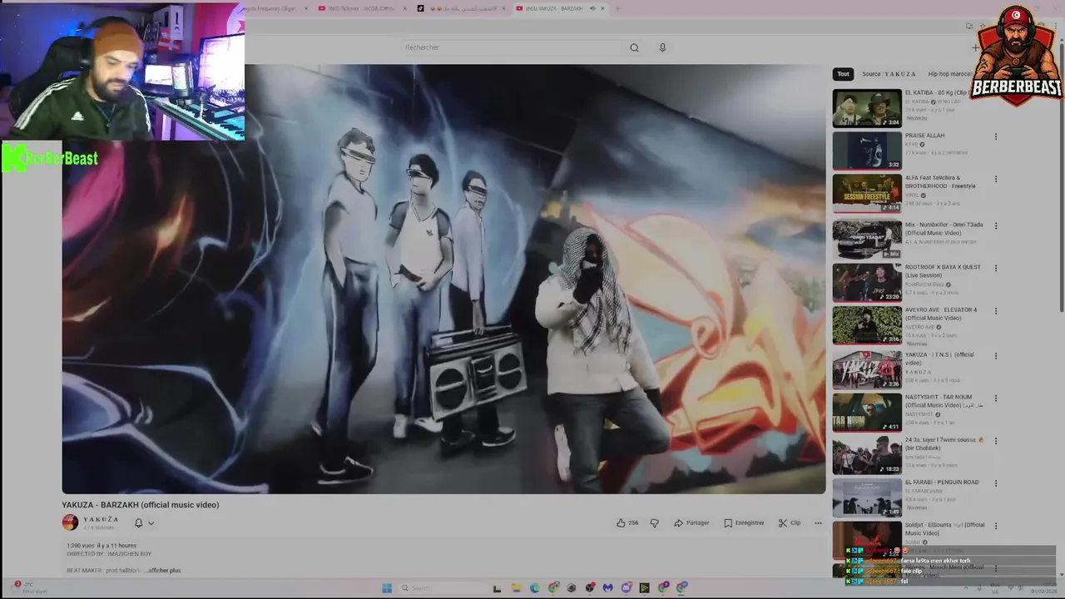Close the YAKUZA - BARZAKH browser tab
The height and width of the screenshot is (599, 1065).
coord(603,8)
